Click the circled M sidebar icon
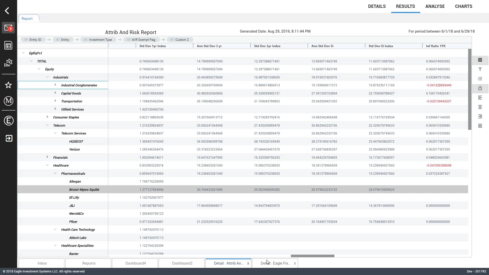Screen dimensions: 489x275 click(8, 101)
